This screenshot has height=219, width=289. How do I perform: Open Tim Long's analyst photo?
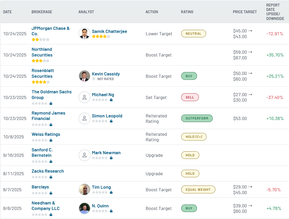(85, 189)
